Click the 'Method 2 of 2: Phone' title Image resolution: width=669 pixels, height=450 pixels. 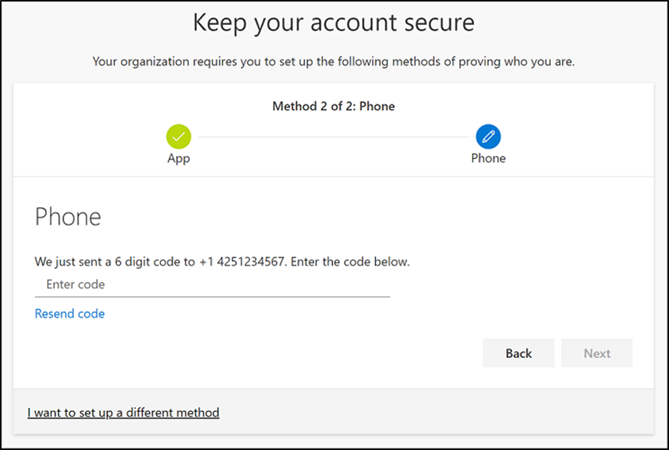tap(333, 106)
